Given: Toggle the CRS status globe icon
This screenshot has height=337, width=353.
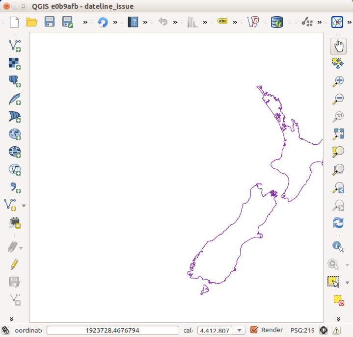Looking at the screenshot, I should [x=324, y=330].
